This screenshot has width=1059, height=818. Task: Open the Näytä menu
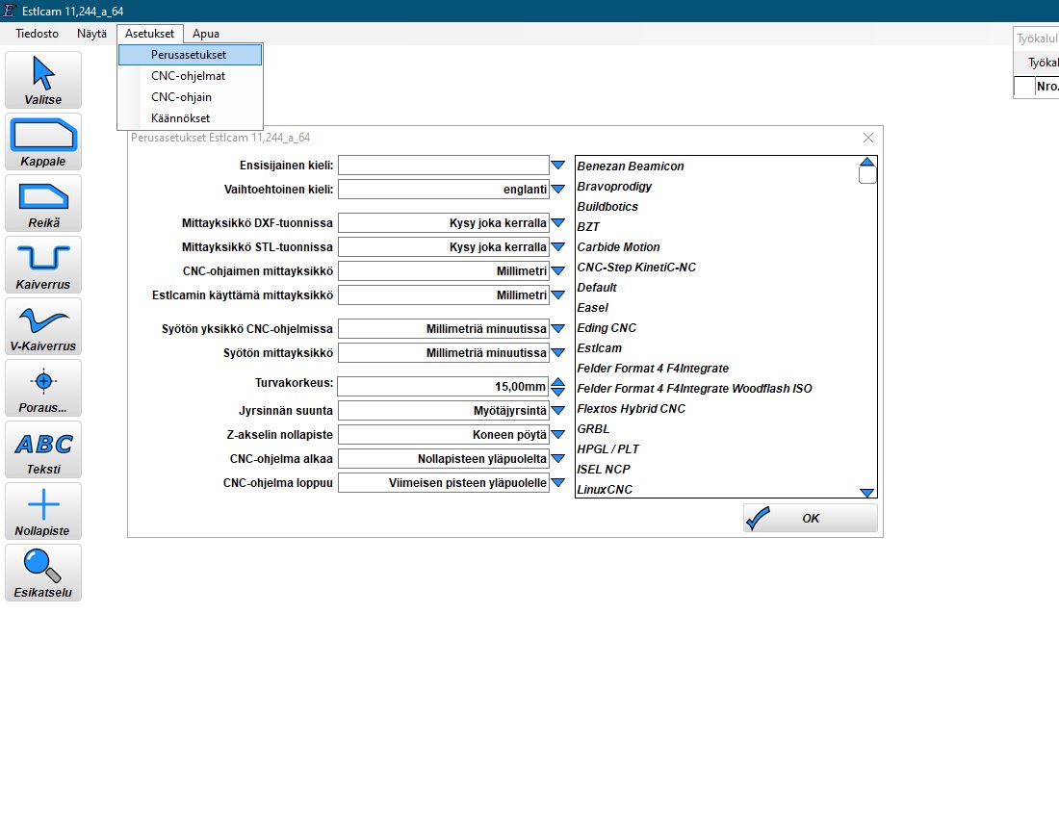pos(91,34)
